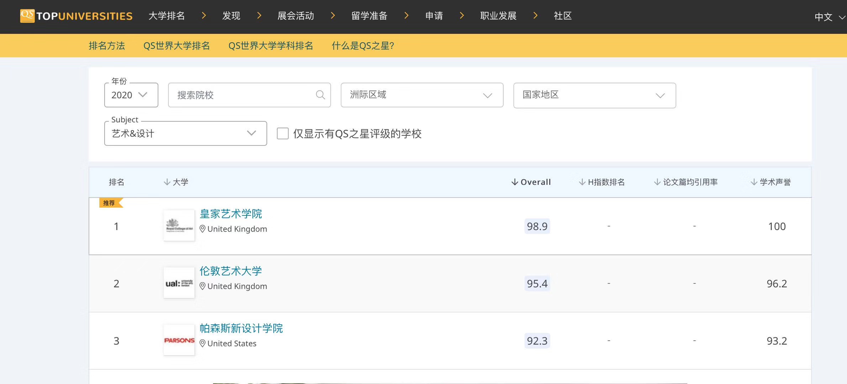The height and width of the screenshot is (384, 847).
Task: Click the 95.4 overall score
Action: 537,283
